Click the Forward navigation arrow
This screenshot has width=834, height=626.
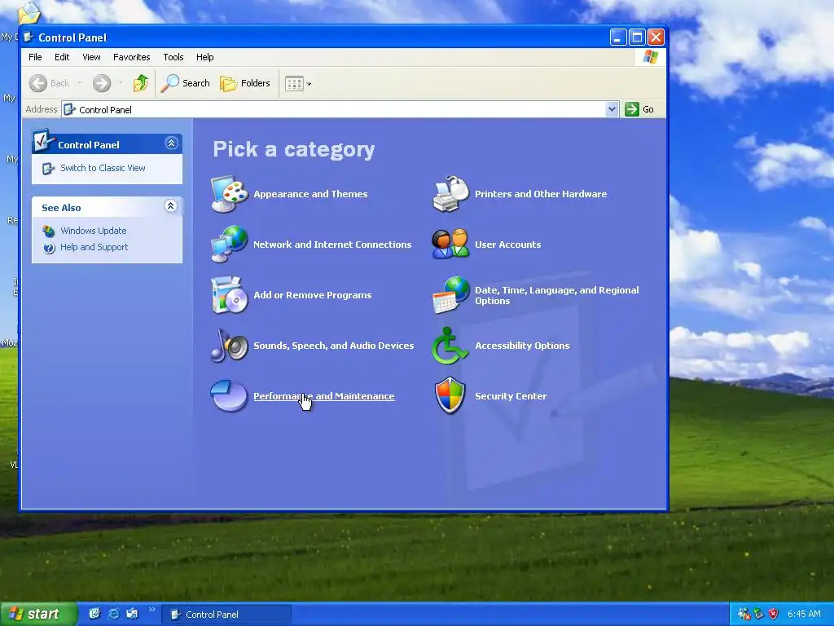click(102, 83)
